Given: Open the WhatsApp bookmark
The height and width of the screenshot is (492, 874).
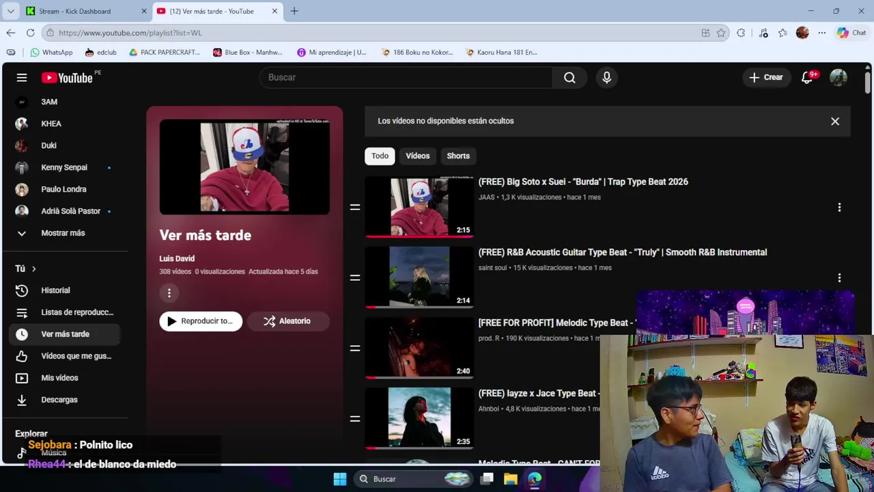Looking at the screenshot, I should point(51,52).
